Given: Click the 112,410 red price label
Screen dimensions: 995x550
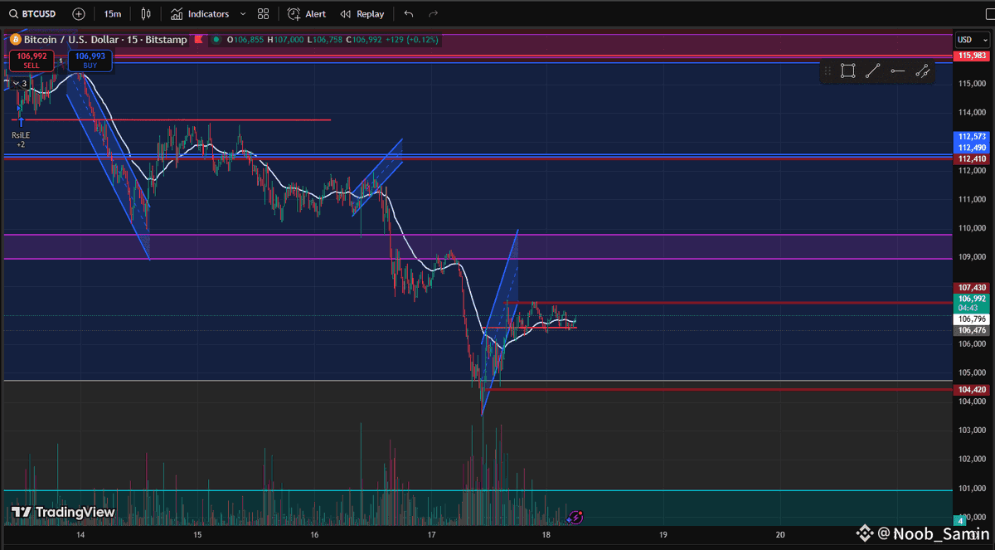Looking at the screenshot, I should click(971, 158).
